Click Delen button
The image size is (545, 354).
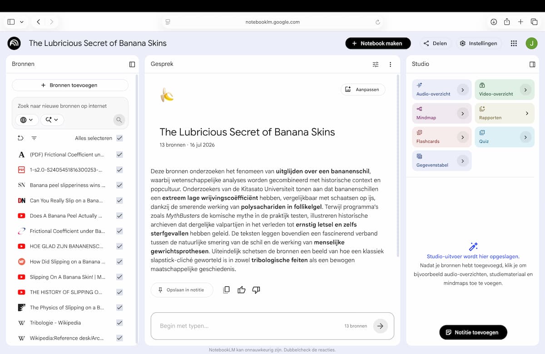point(435,43)
